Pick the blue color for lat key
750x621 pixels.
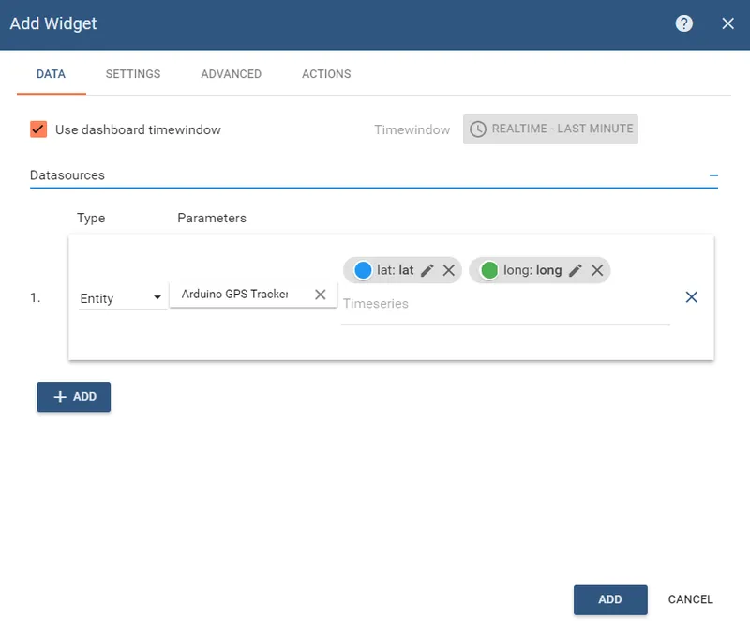click(x=364, y=270)
